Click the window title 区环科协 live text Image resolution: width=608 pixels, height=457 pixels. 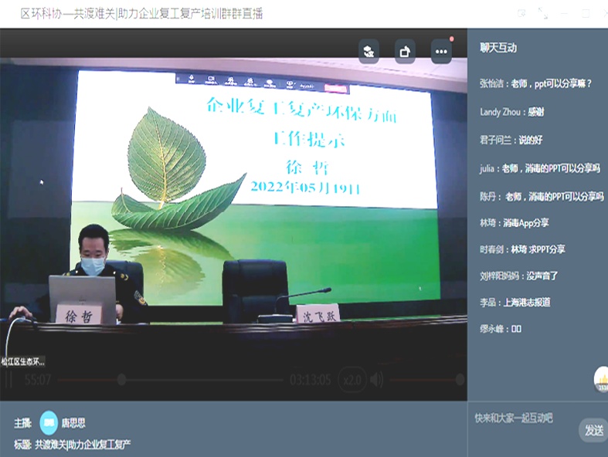(x=141, y=14)
